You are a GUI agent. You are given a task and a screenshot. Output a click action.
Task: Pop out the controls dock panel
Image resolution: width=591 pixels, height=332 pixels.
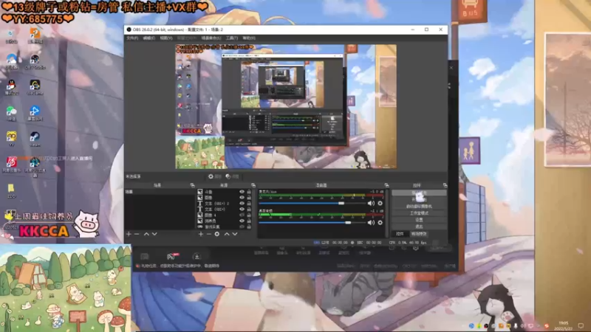click(x=445, y=185)
